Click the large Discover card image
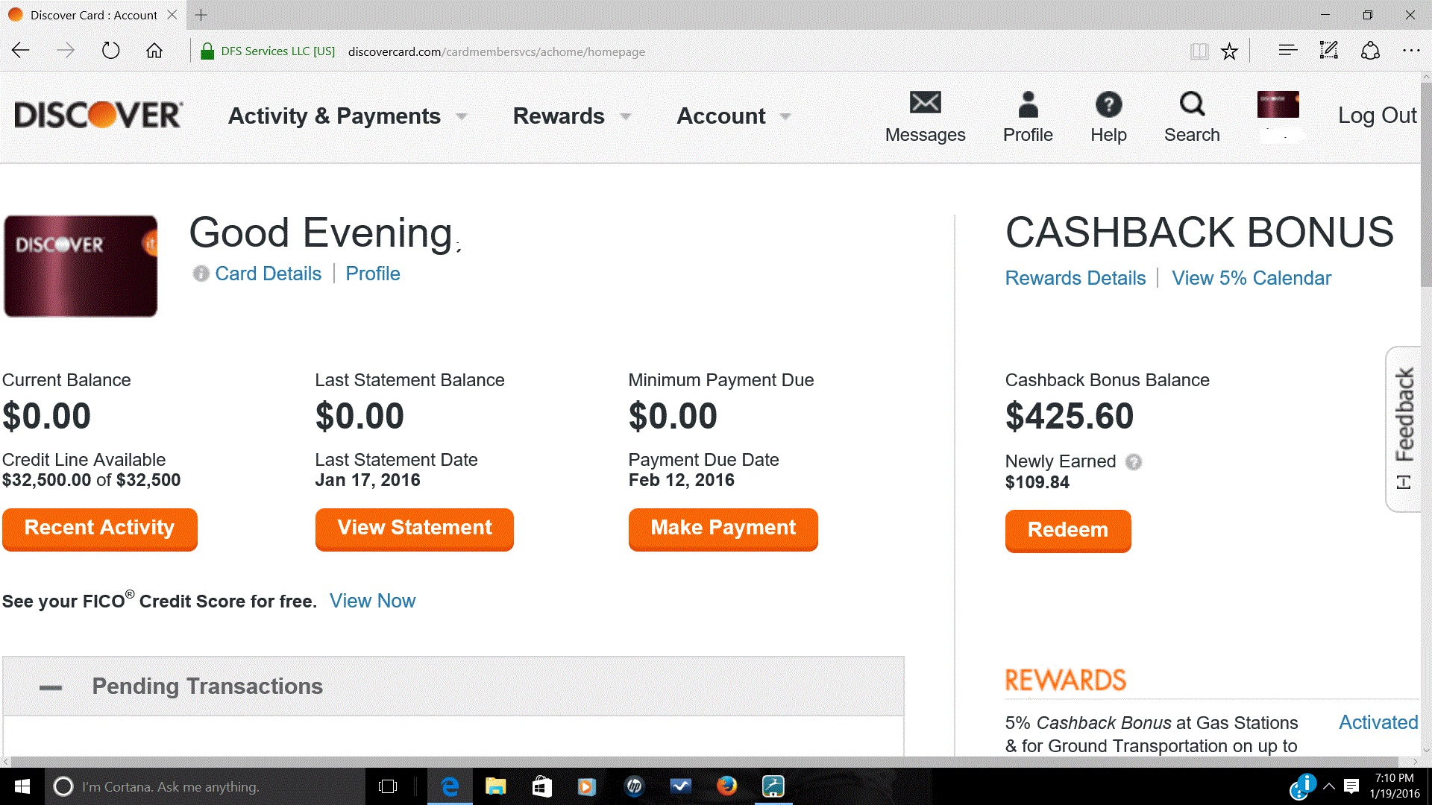 click(81, 266)
